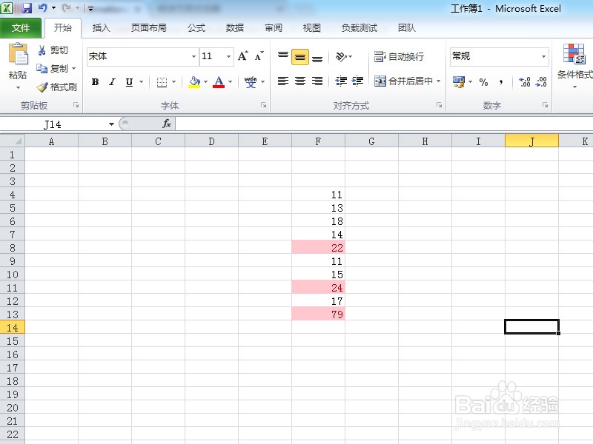Enable 自动换行 wrap text
Viewport: 593px width, 444px height.
point(402,55)
